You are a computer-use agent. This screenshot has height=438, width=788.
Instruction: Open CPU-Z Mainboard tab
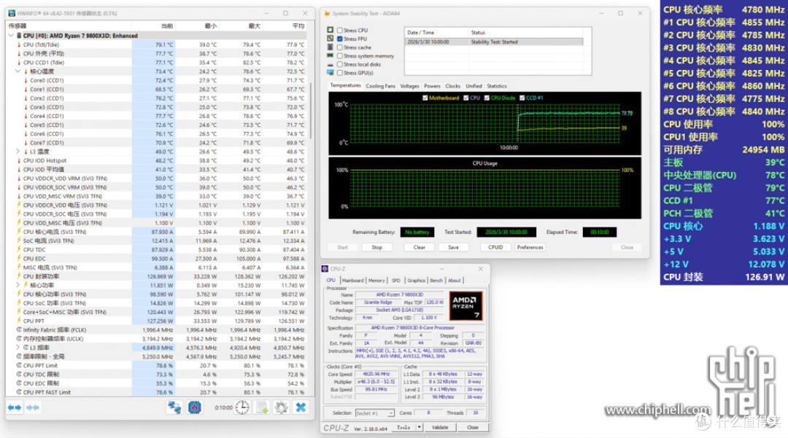[353, 281]
